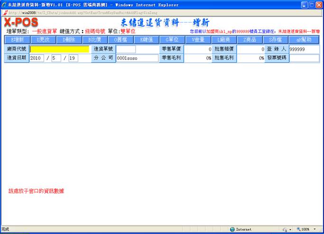
Task: Click the yellow 廠商代號 input field
Action: (60, 49)
